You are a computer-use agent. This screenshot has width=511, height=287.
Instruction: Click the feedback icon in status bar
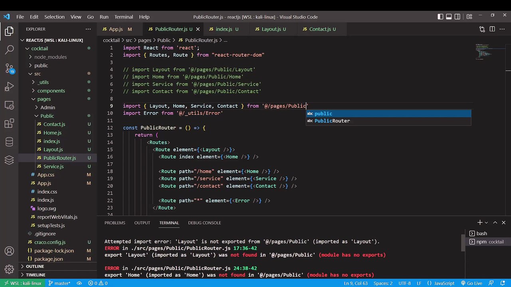[x=492, y=283]
